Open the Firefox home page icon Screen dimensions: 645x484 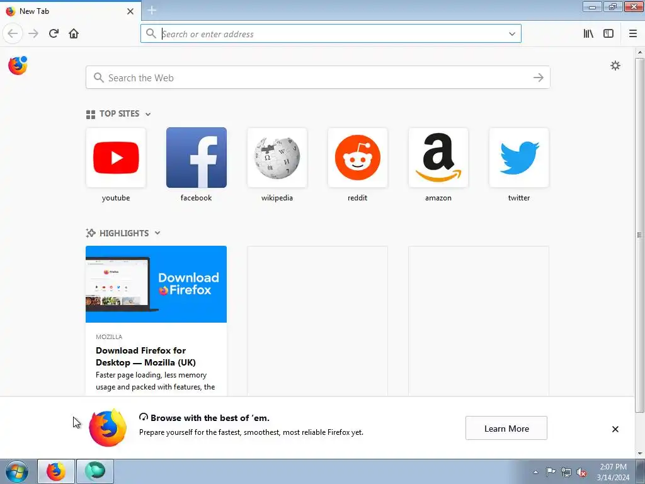point(74,33)
